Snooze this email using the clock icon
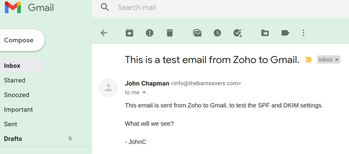This screenshot has height=154, width=349. tap(217, 33)
